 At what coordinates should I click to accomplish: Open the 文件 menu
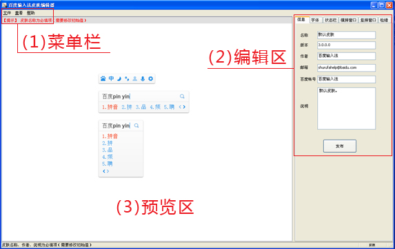7,13
